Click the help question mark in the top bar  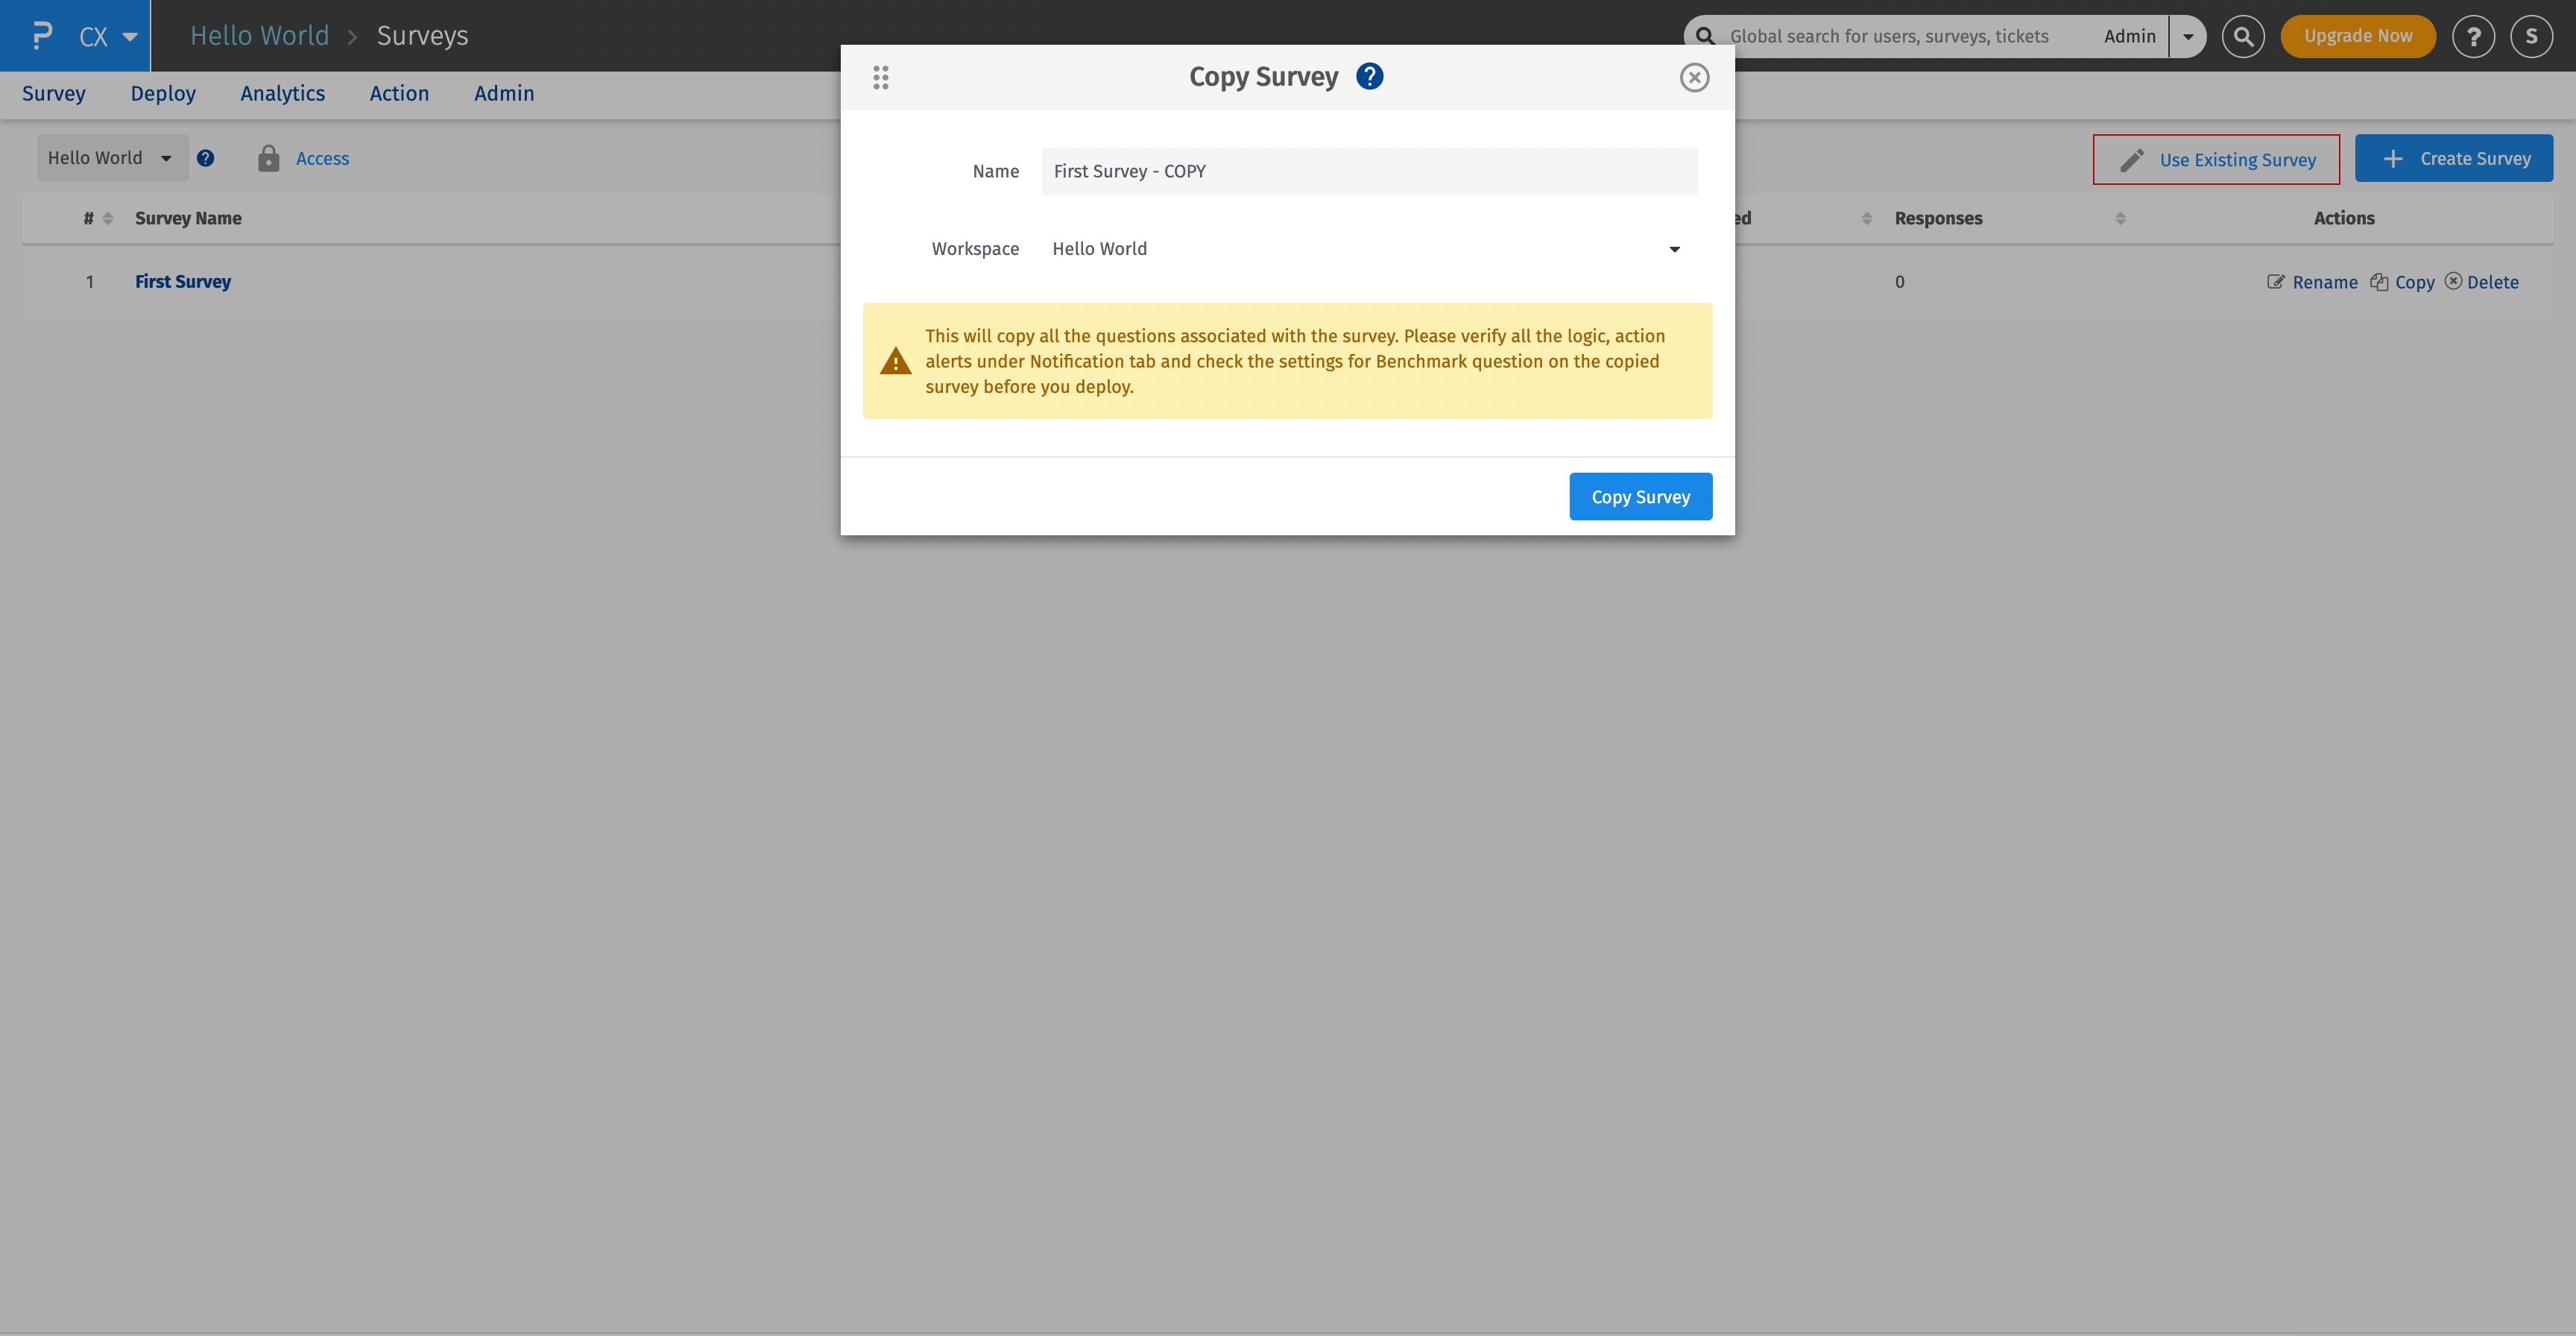[2475, 36]
